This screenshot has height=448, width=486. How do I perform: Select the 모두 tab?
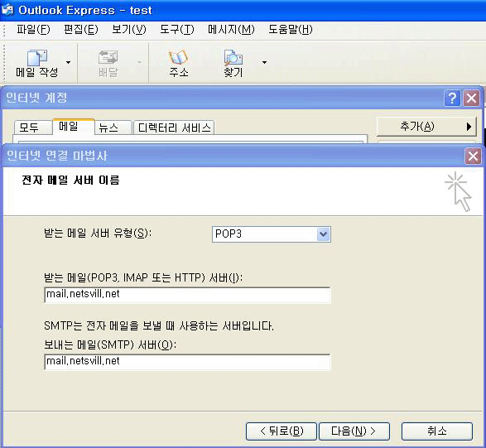(x=32, y=128)
